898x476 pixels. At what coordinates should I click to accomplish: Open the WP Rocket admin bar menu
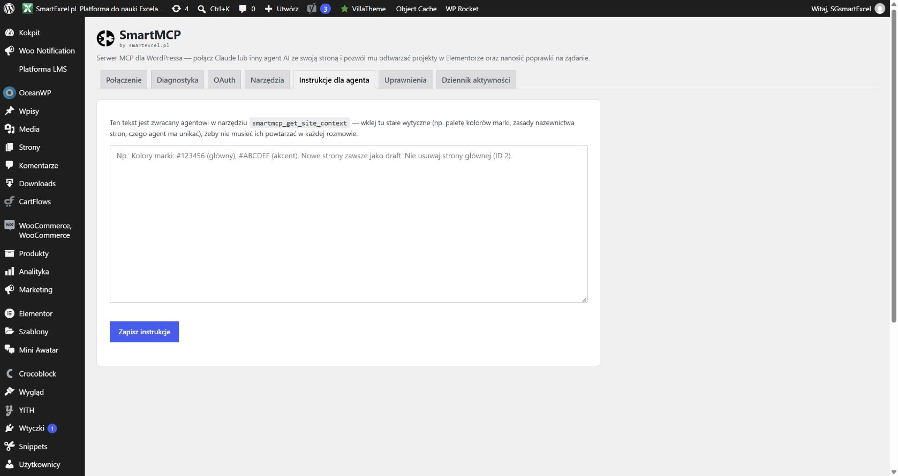(462, 9)
